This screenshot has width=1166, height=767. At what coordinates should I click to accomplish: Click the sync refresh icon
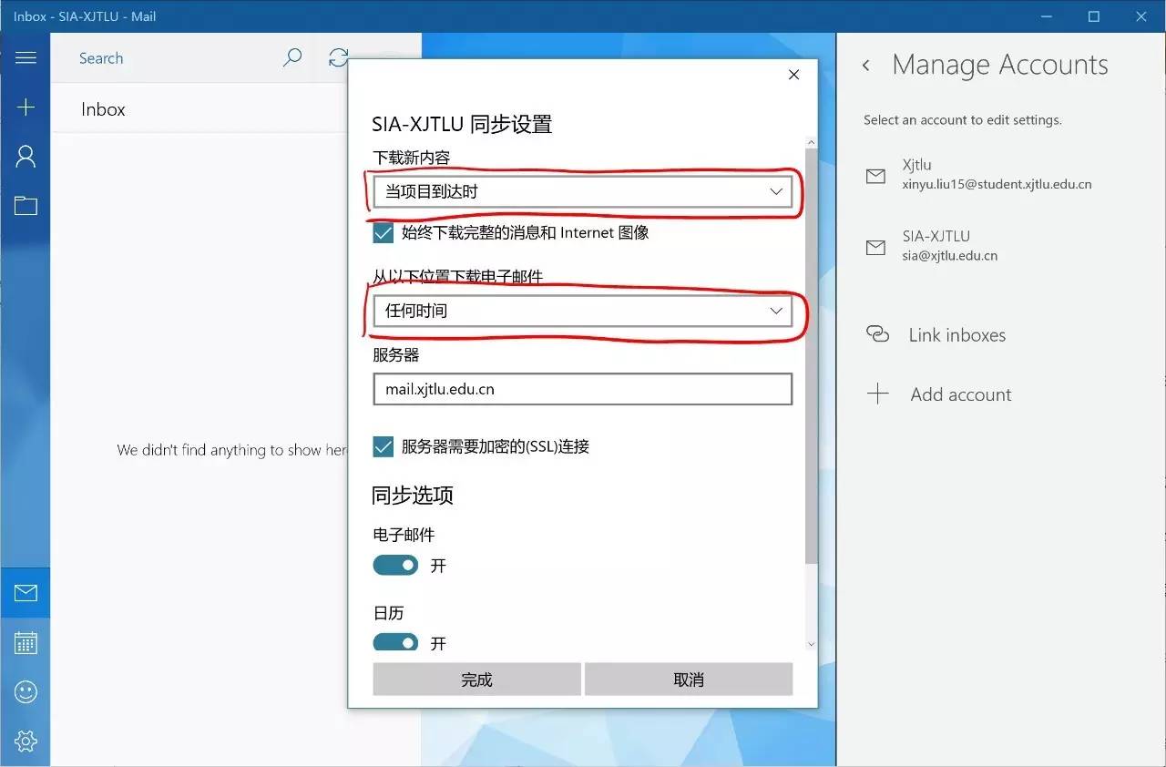pyautogui.click(x=338, y=58)
